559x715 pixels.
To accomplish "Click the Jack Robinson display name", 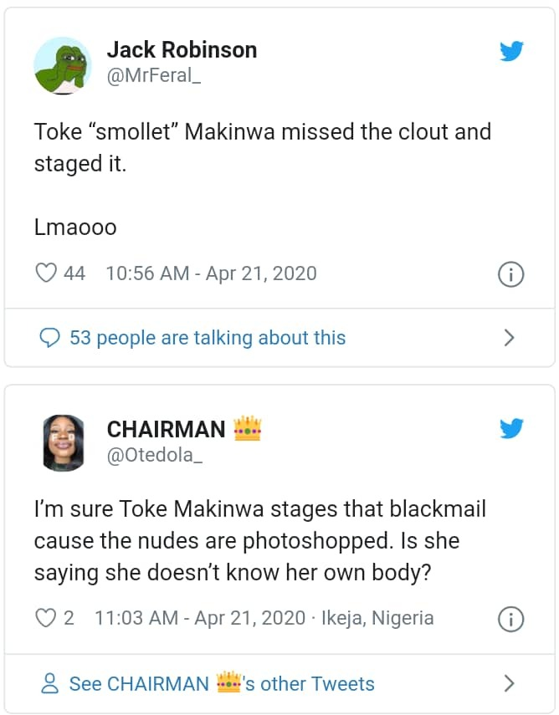I will pyautogui.click(x=182, y=50).
